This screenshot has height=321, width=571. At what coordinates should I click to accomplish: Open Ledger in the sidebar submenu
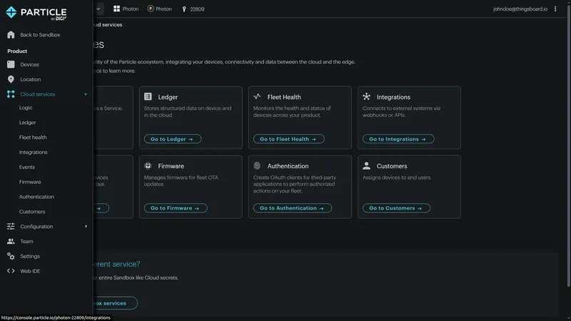pyautogui.click(x=28, y=123)
